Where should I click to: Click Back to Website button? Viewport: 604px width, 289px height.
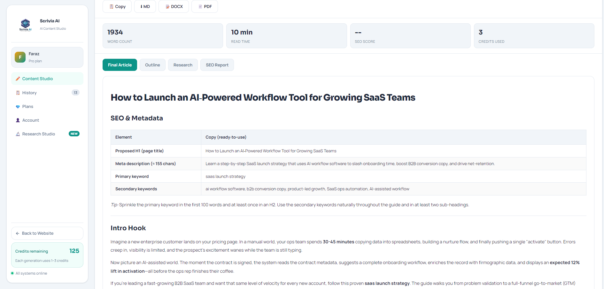47,233
